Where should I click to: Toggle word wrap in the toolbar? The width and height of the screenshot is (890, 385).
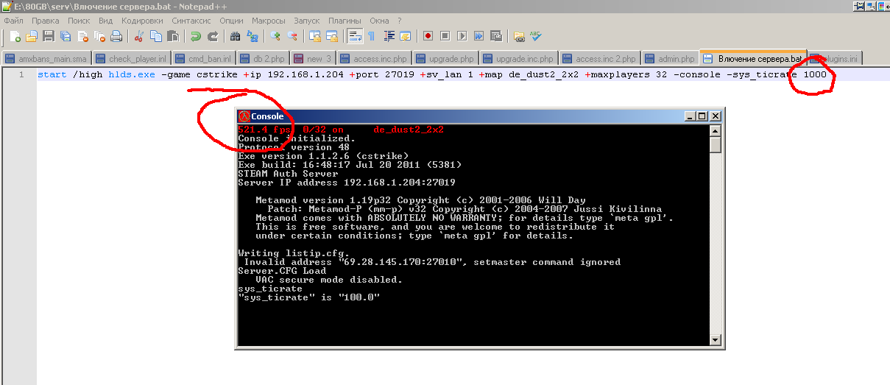pyautogui.click(x=354, y=36)
